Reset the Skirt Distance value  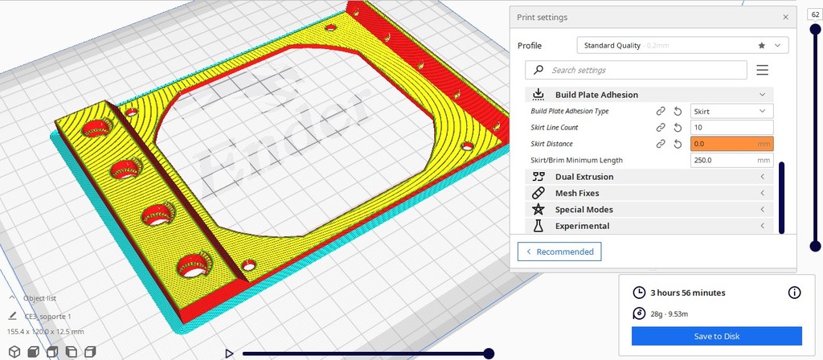pyautogui.click(x=678, y=144)
